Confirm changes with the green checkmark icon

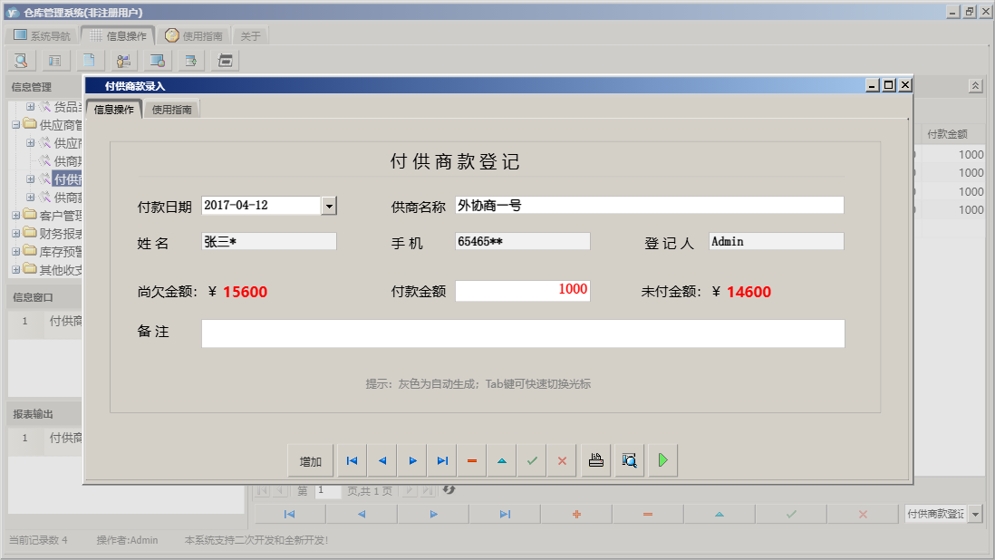click(x=532, y=460)
